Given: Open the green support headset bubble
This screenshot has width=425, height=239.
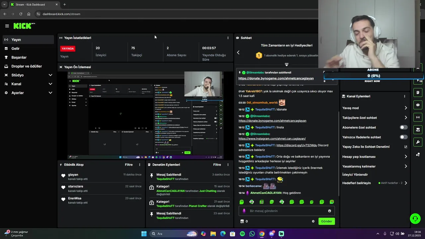Looking at the screenshot, I should point(415,218).
